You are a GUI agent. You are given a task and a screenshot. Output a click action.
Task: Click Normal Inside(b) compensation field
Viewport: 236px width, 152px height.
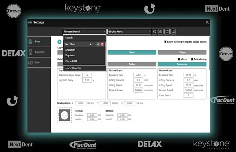coord(92,119)
